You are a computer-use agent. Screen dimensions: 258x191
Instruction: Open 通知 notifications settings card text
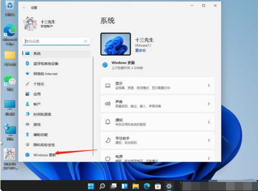(x=119, y=120)
